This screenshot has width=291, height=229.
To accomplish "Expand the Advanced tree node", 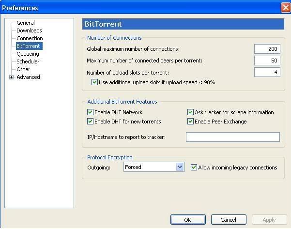I will 12,77.
